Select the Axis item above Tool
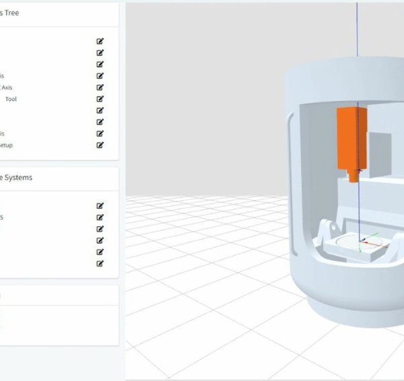Viewport: 404px width, 381px height. click(x=6, y=88)
